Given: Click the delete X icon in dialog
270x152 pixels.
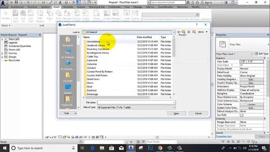Looking at the screenshot, I should click(189, 32).
